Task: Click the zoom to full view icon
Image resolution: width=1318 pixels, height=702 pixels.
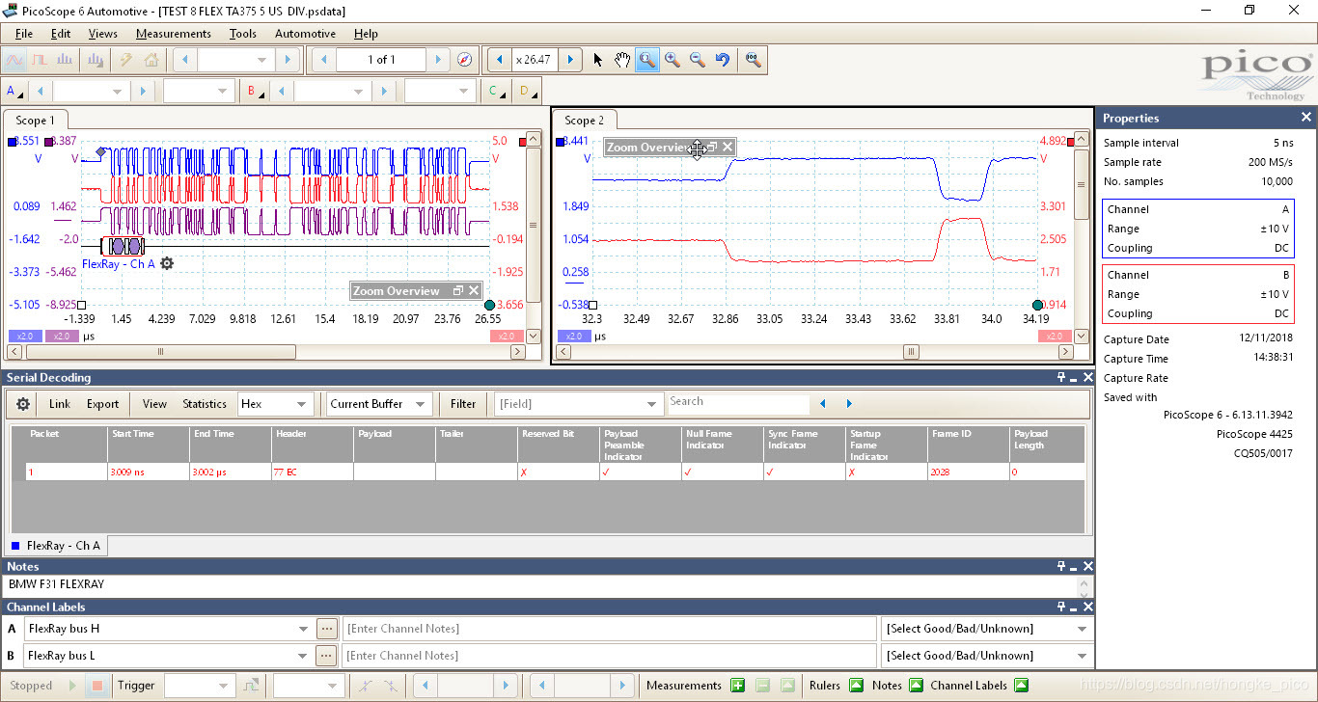Action: (x=754, y=60)
